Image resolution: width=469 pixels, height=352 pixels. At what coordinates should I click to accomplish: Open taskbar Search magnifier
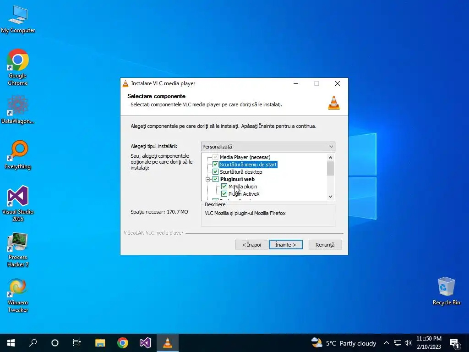tap(33, 343)
